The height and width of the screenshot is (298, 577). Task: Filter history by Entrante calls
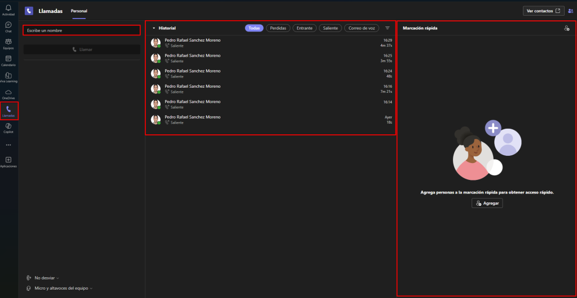pyautogui.click(x=305, y=28)
